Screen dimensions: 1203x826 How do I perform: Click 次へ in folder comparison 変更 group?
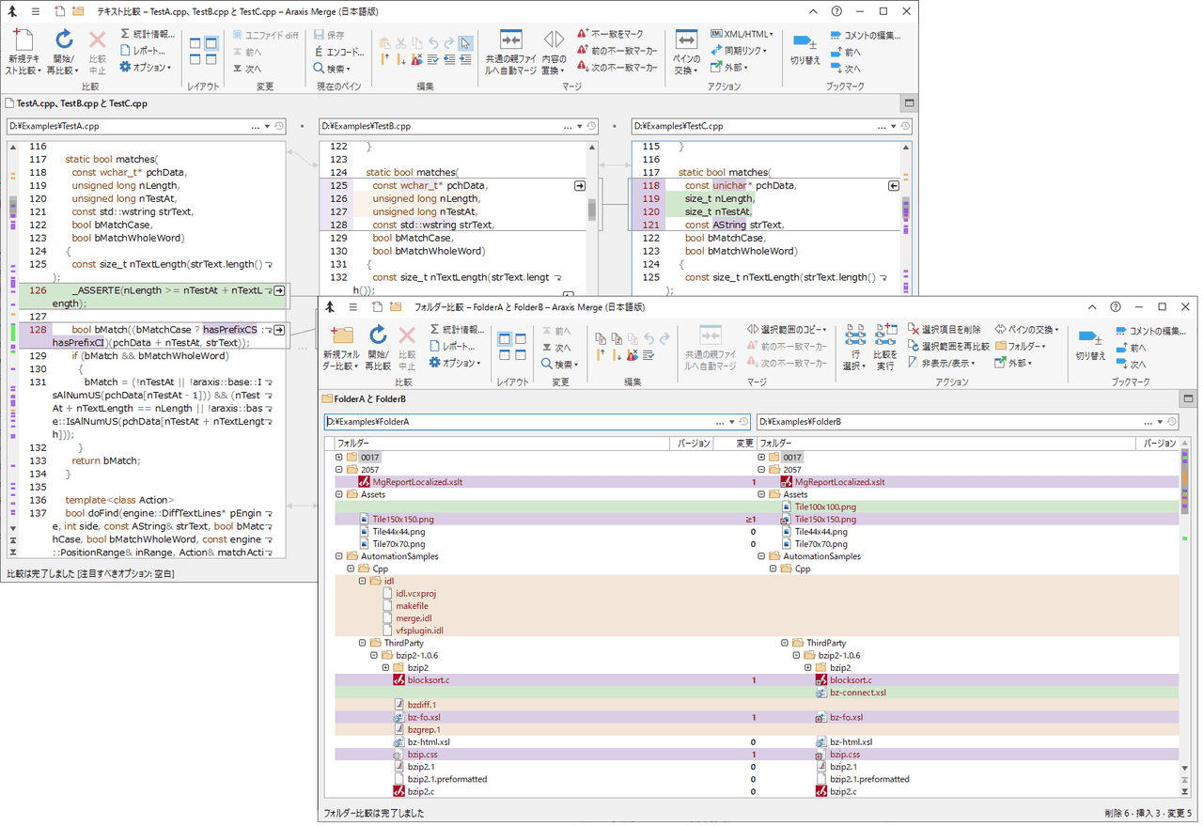pos(556,348)
